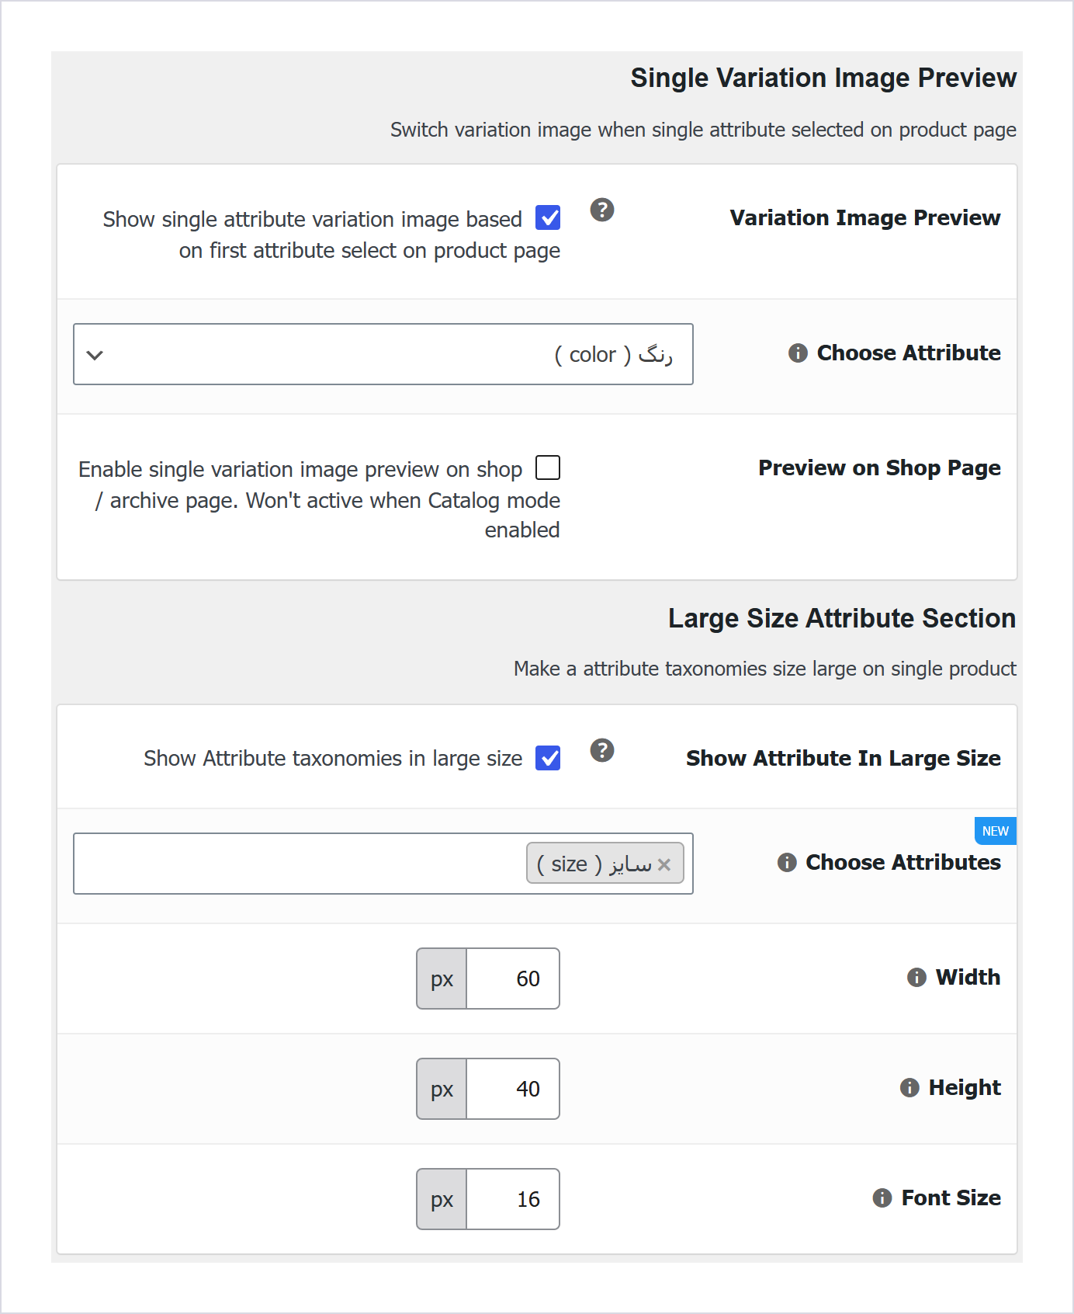Uncheck Show Attribute taxonomies in large size

coord(548,758)
